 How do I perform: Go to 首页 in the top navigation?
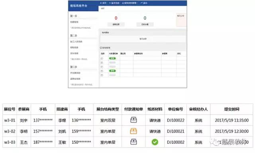(103, 3)
